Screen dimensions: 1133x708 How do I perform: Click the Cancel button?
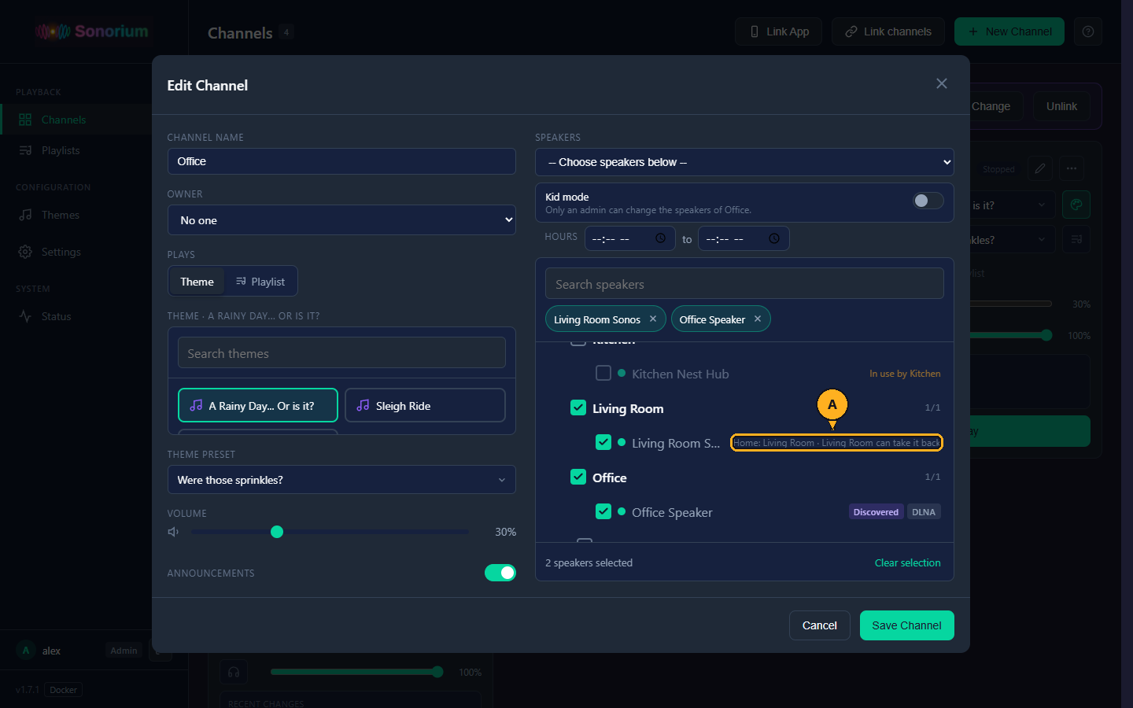click(819, 625)
